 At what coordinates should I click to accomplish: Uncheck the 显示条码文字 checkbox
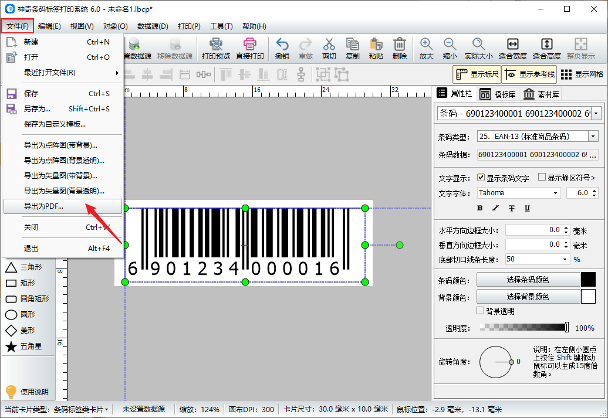[x=481, y=178]
